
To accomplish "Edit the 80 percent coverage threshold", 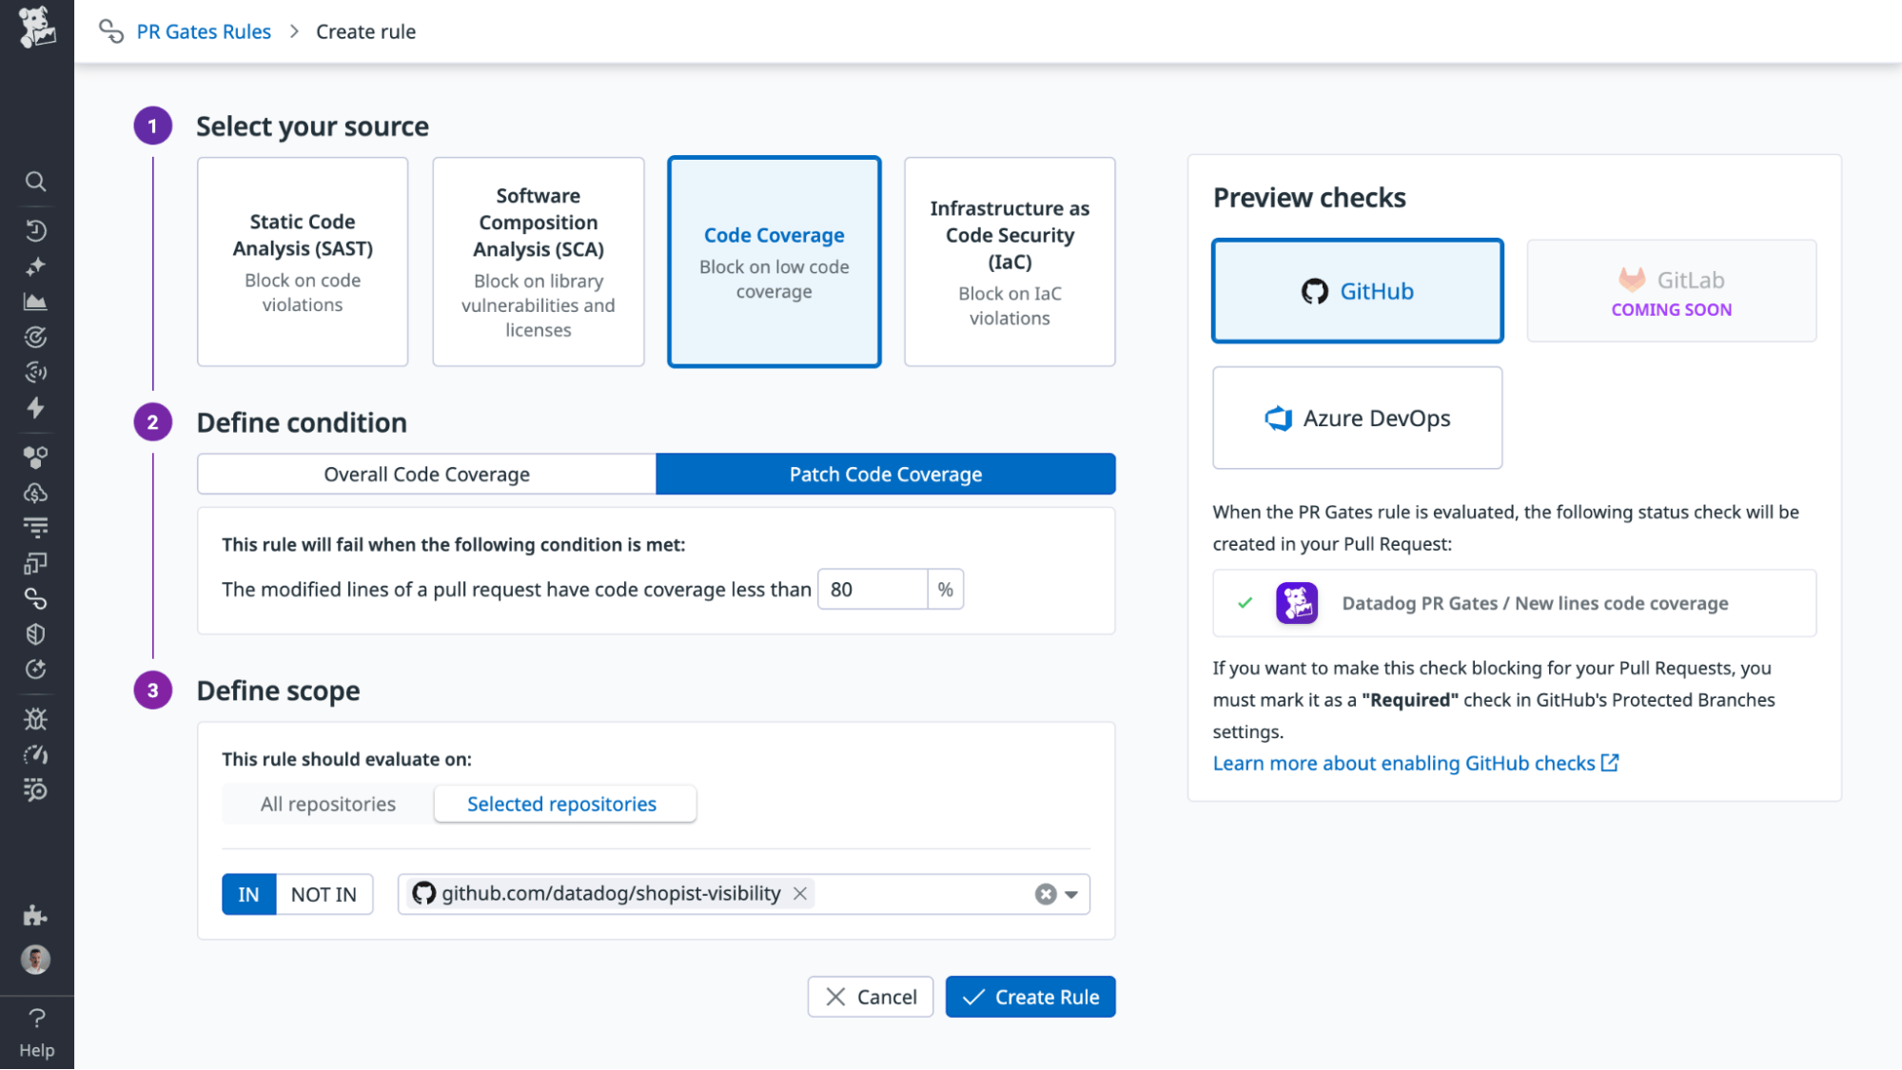I will tap(871, 589).
